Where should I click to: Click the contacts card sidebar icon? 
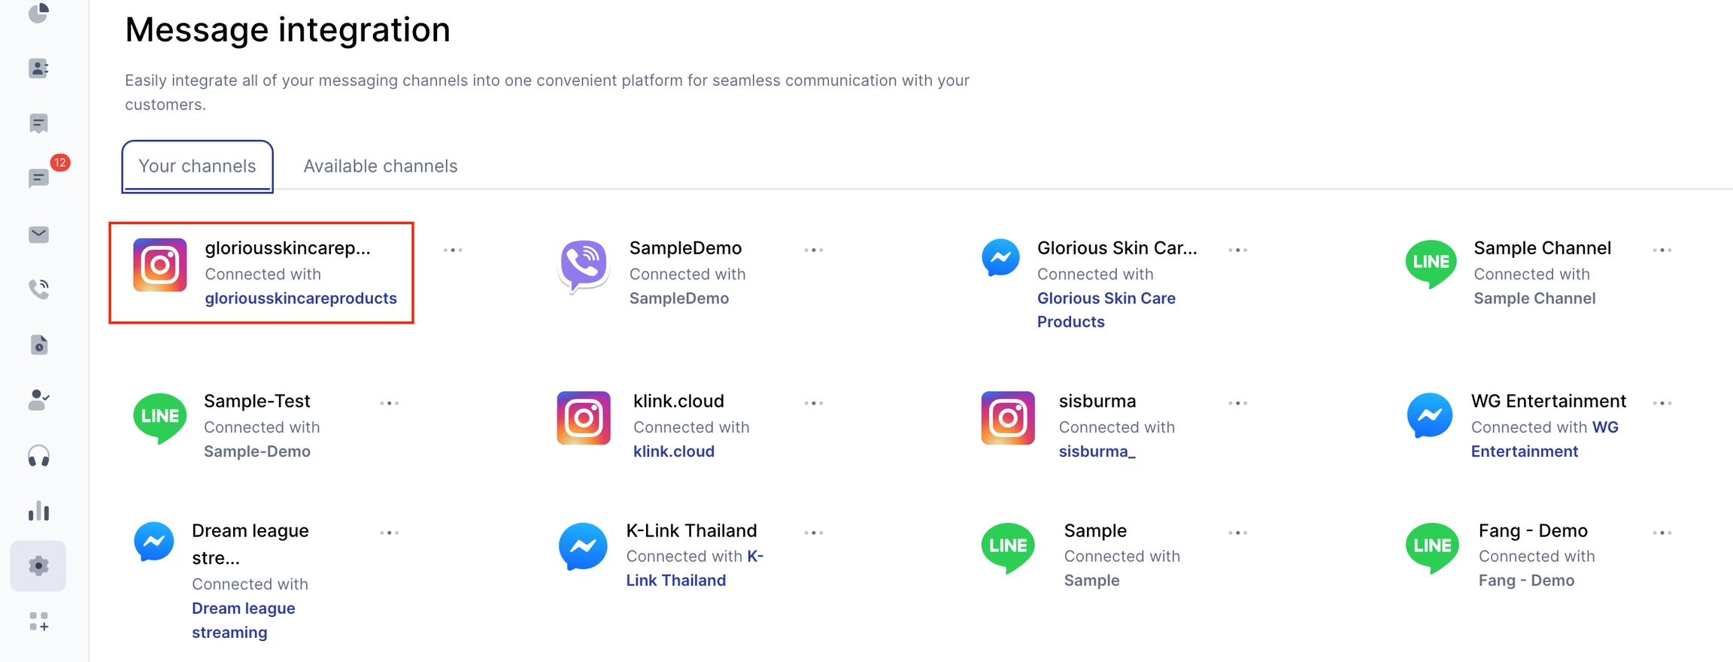(38, 68)
